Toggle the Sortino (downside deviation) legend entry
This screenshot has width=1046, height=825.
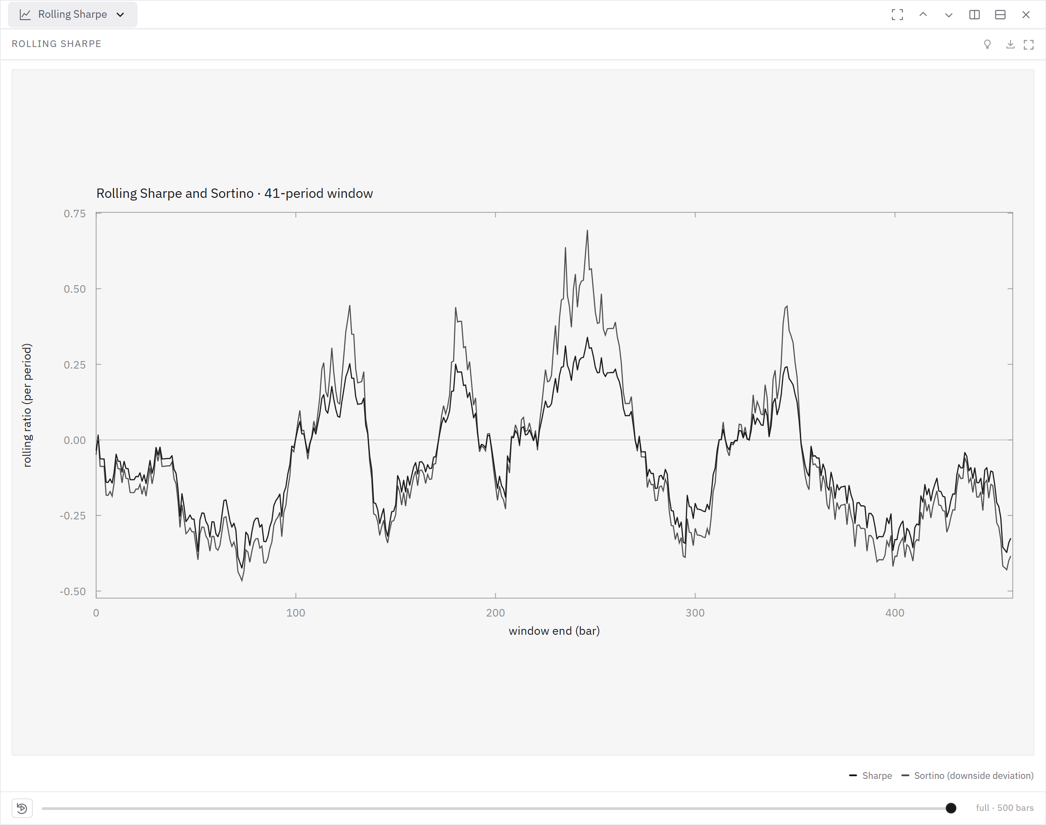click(967, 776)
